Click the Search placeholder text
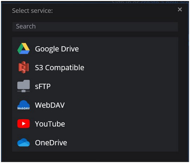 coord(26,26)
